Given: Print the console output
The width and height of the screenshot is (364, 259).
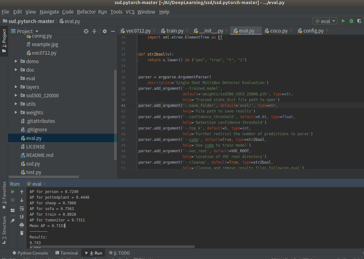Looking at the screenshot, I should [21, 225].
